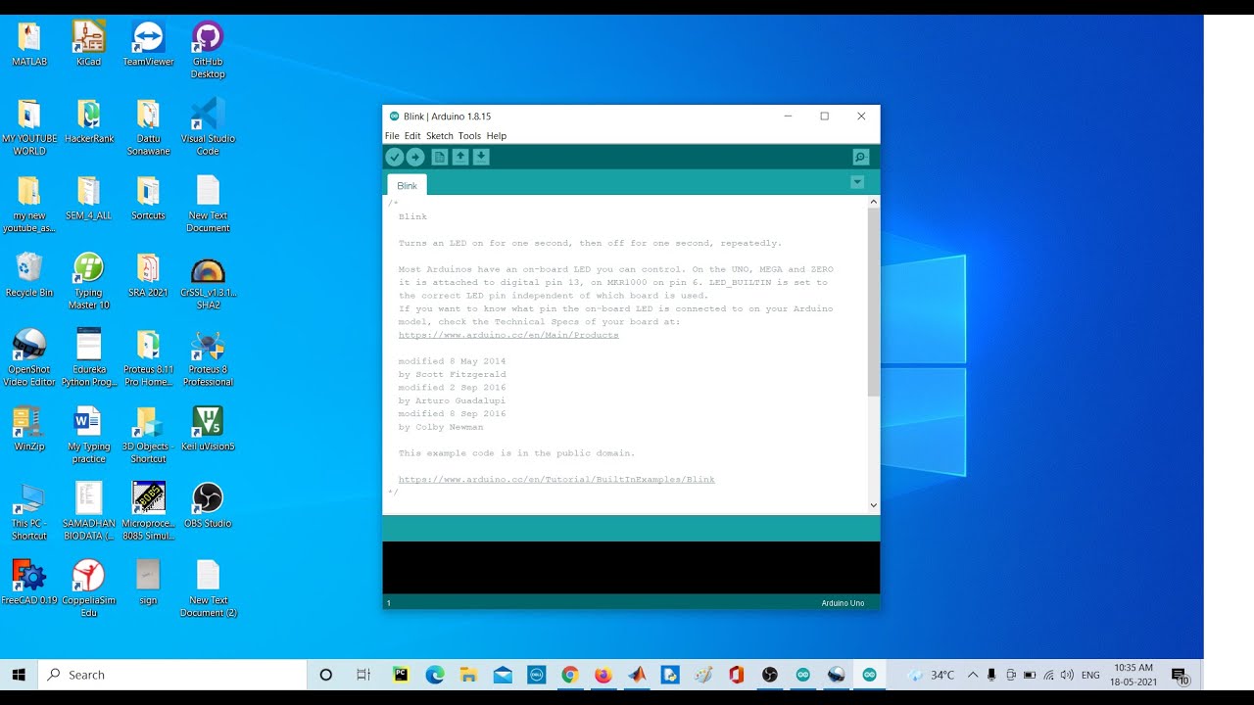
Task: Select the Recycle Bin icon
Action: (x=29, y=275)
